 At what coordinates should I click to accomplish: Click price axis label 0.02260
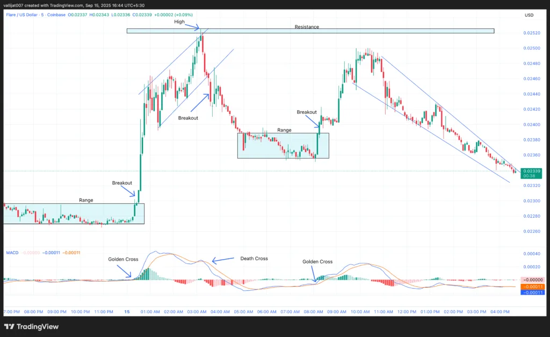tap(532, 231)
